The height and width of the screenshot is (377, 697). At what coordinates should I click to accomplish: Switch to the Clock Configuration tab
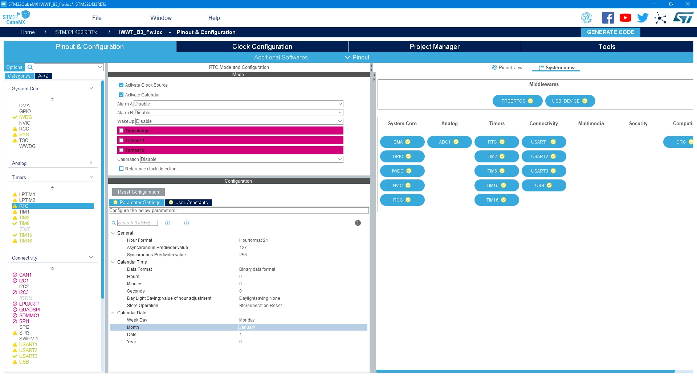pos(262,46)
